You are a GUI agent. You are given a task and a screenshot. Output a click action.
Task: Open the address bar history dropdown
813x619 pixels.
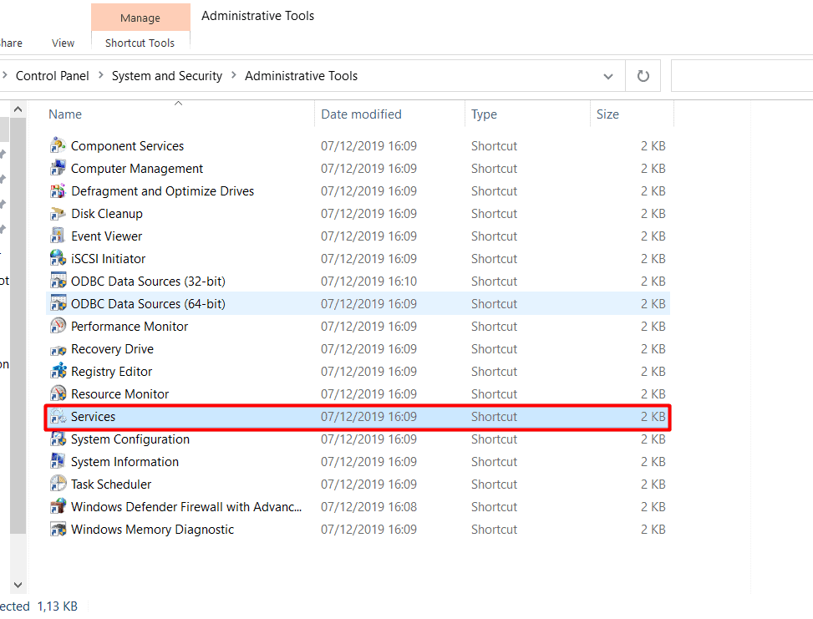tap(608, 76)
